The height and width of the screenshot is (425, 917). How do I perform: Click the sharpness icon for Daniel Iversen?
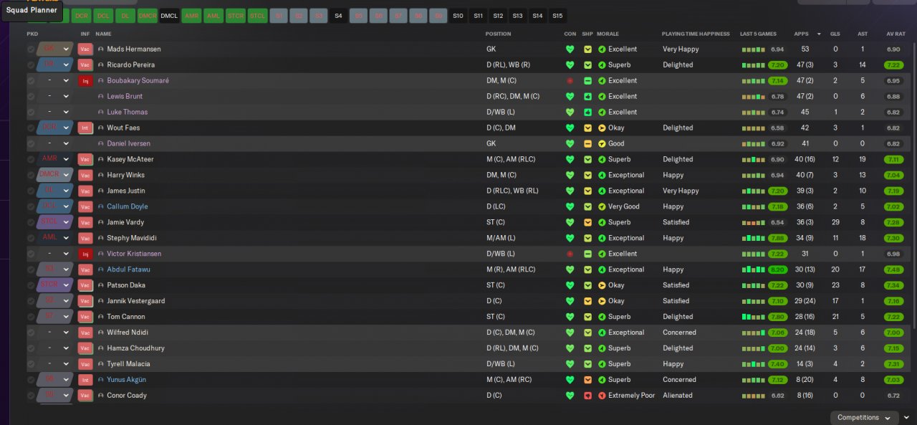pyautogui.click(x=587, y=144)
